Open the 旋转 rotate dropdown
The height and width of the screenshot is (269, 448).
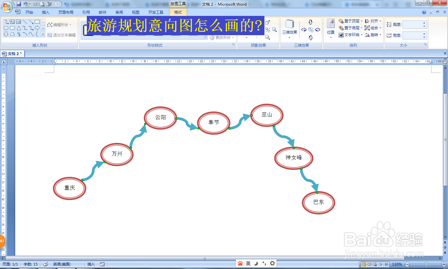pyautogui.click(x=373, y=35)
